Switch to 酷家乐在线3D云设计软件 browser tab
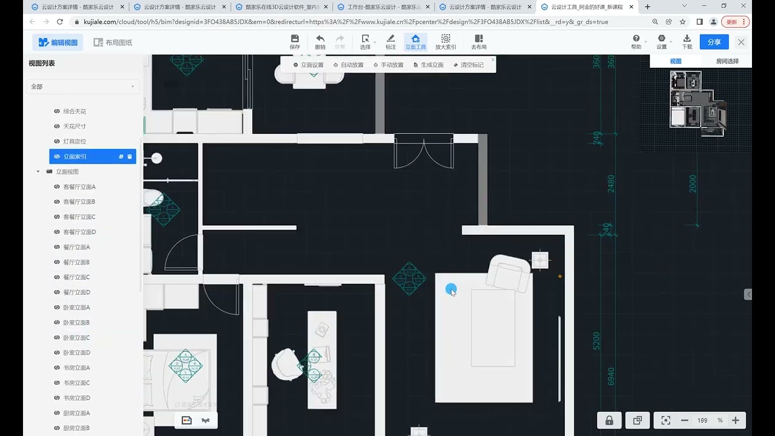This screenshot has height=436, width=775. pos(282,7)
